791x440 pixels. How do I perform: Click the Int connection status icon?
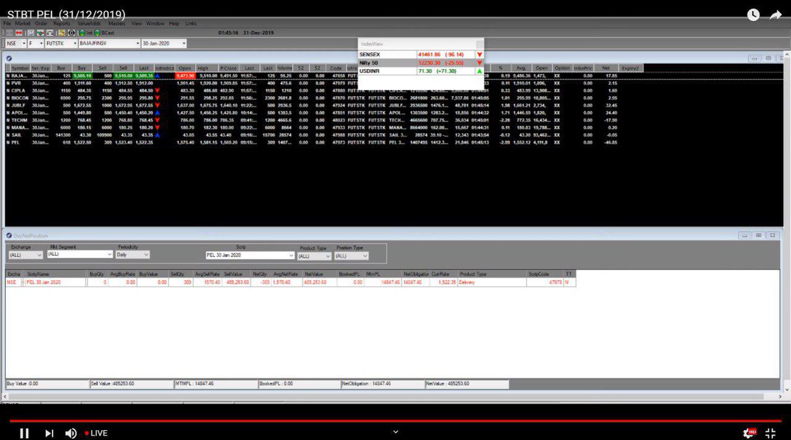[x=84, y=32]
